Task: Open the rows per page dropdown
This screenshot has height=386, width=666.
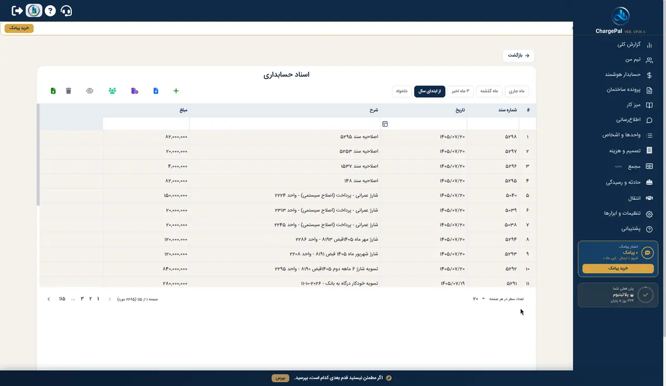Action: [x=479, y=299]
